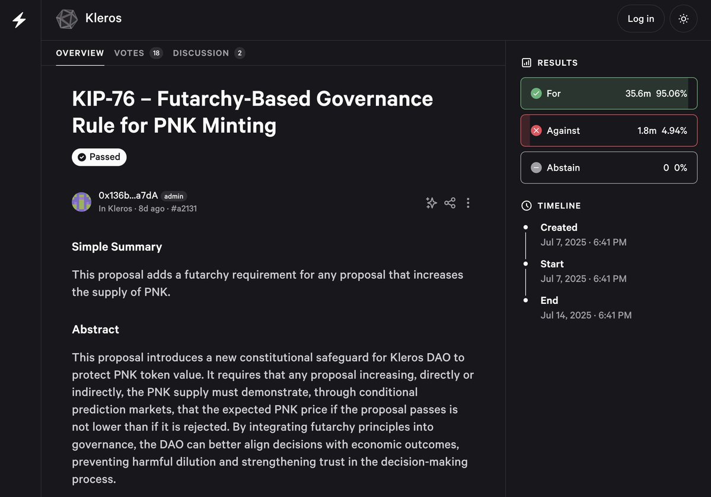Share the proposal via the share icon
Viewport: 711px width, 497px height.
click(450, 203)
